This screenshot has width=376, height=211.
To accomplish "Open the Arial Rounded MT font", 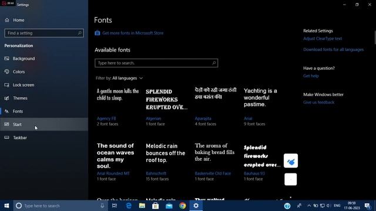I will [x=118, y=162].
